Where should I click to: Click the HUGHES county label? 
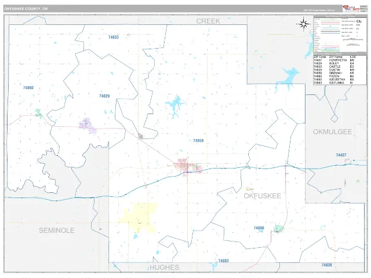click(x=165, y=268)
